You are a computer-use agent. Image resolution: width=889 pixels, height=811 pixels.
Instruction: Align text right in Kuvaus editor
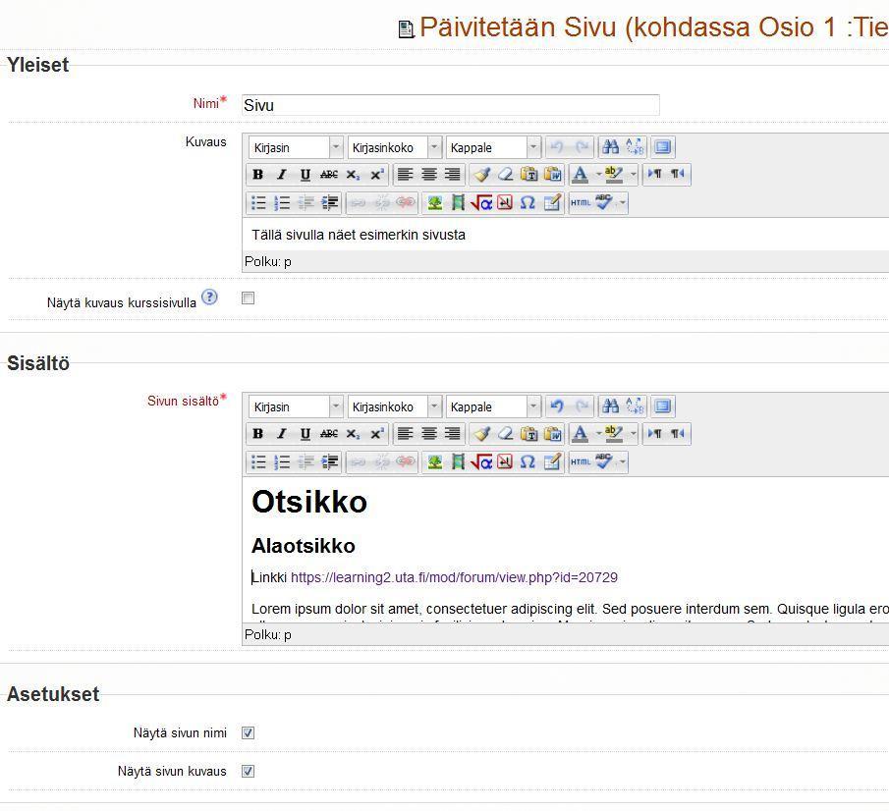coord(453,175)
